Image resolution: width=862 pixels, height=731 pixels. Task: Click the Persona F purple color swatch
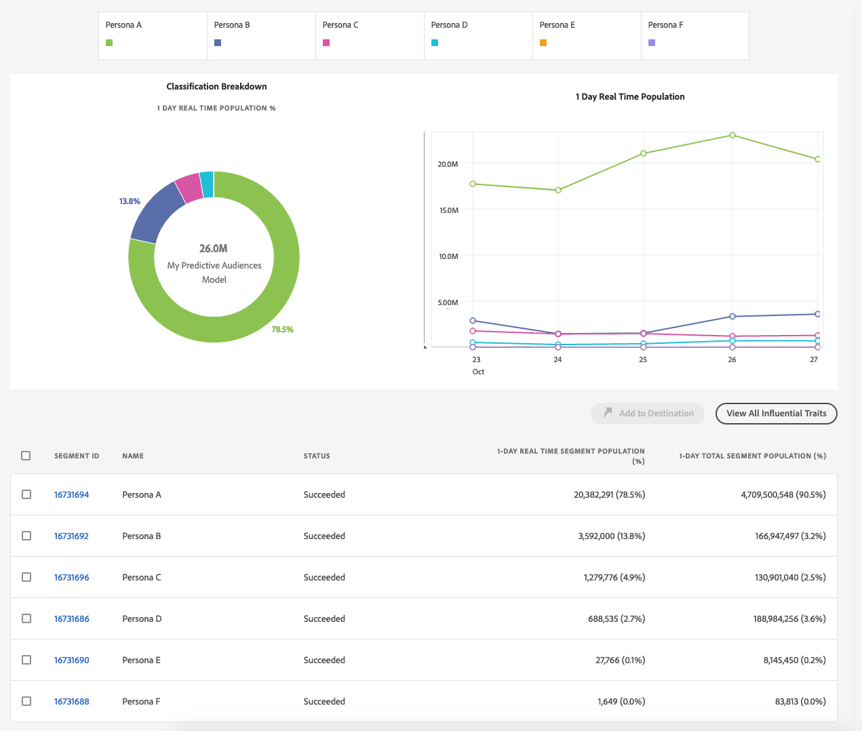click(652, 43)
